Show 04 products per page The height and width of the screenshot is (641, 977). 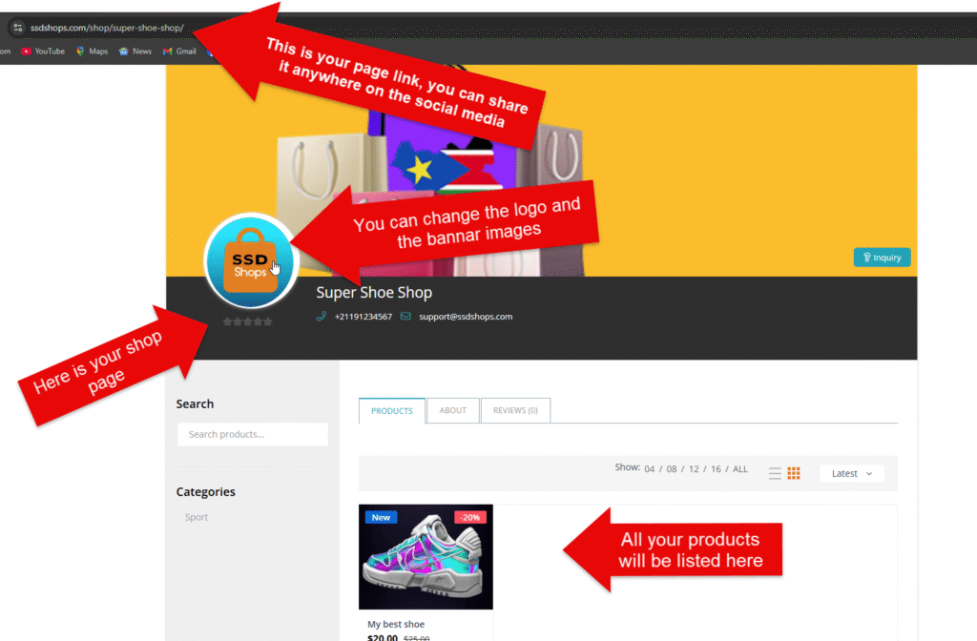click(650, 469)
